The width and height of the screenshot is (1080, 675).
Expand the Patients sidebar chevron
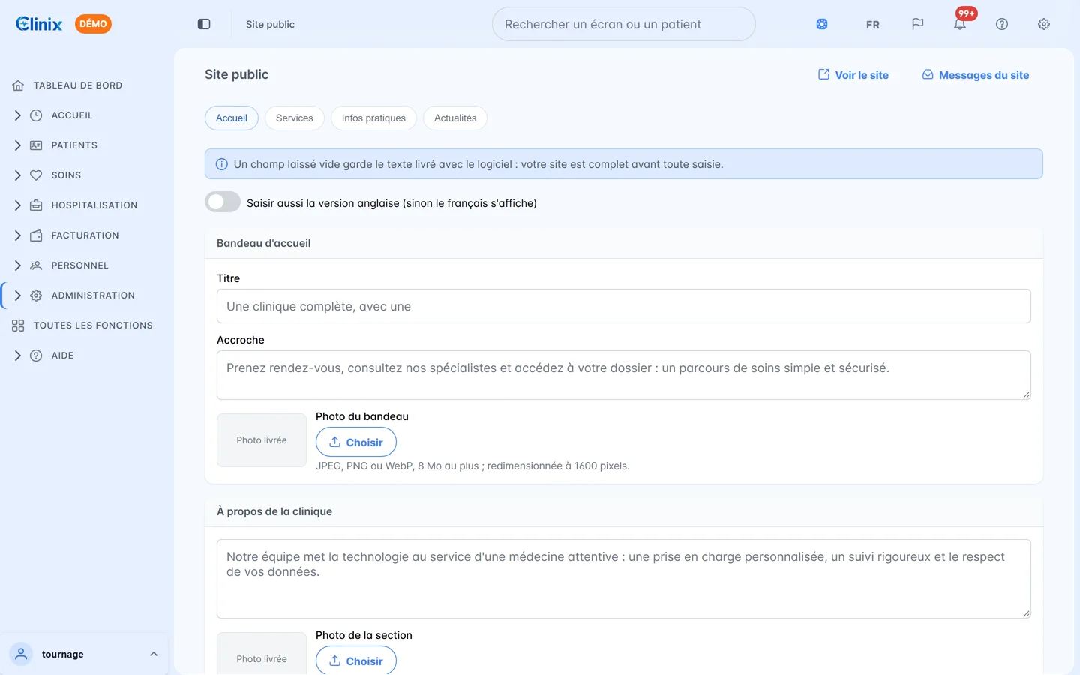pyautogui.click(x=18, y=145)
